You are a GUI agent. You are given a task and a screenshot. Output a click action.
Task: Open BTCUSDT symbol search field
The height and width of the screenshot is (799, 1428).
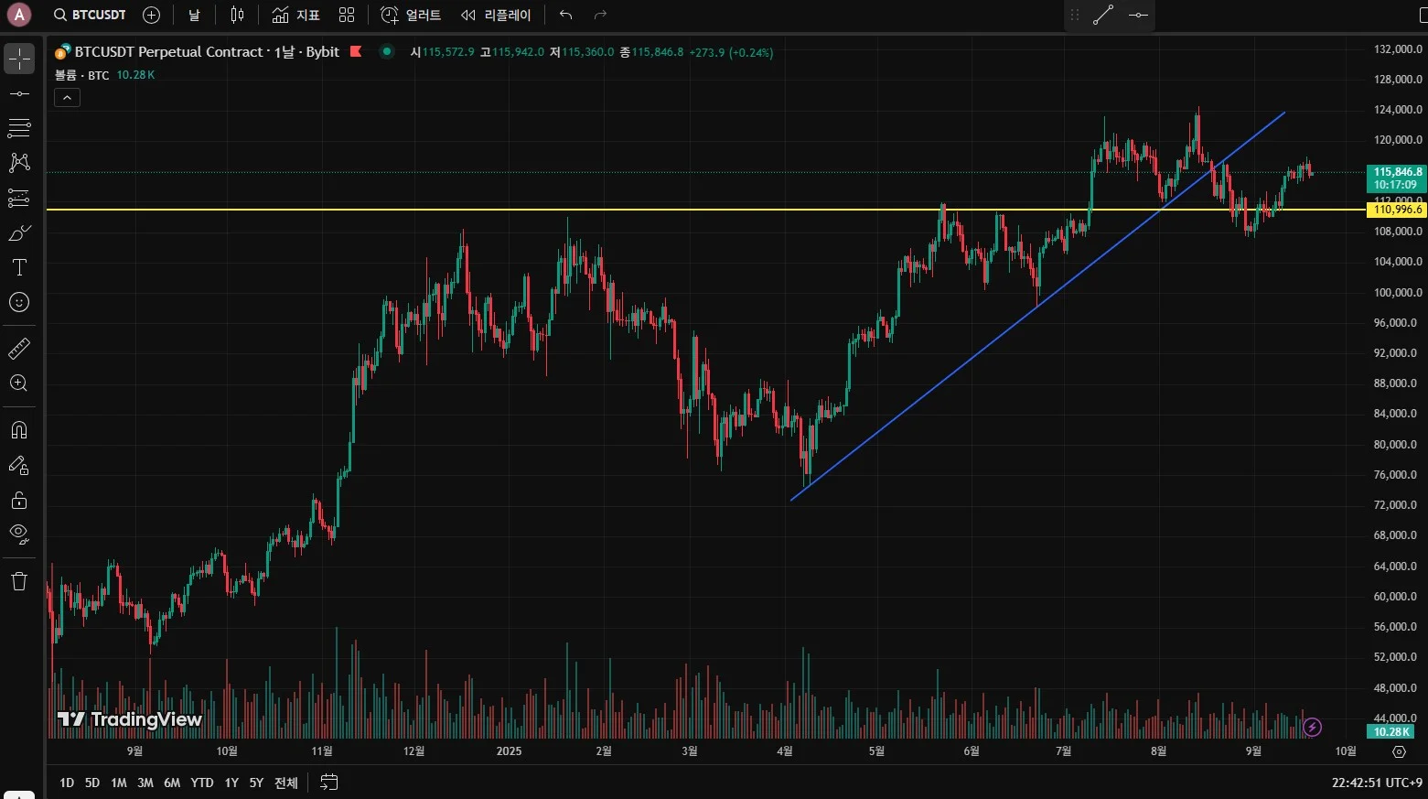(91, 15)
